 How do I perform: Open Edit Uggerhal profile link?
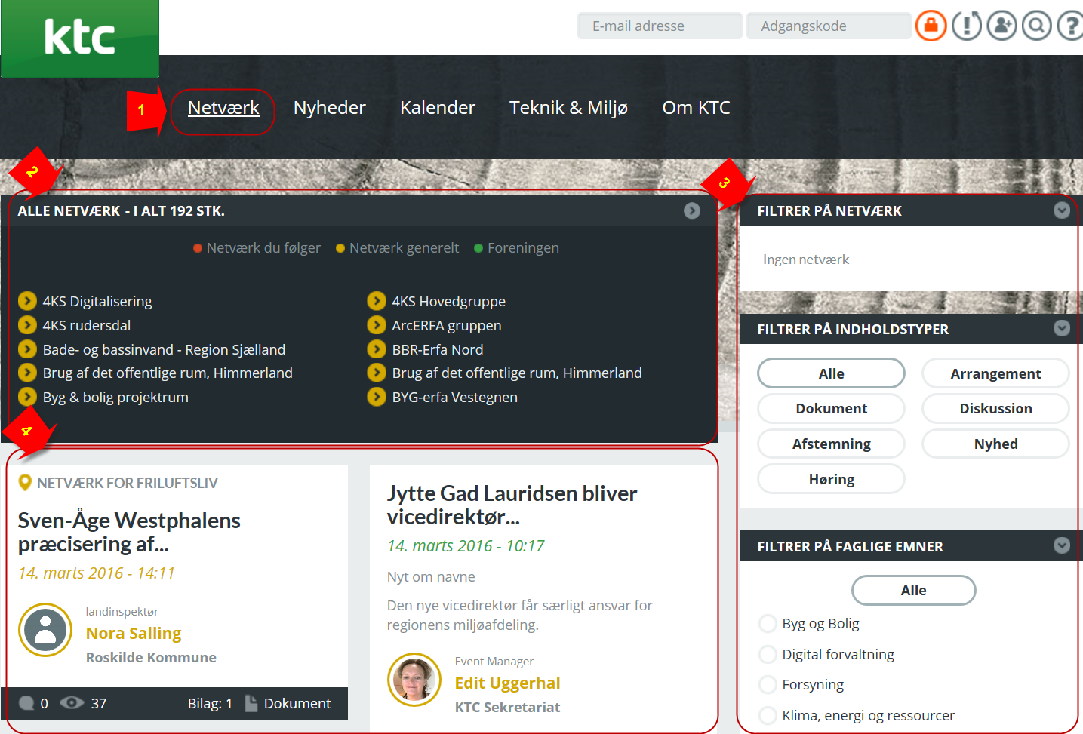(507, 683)
